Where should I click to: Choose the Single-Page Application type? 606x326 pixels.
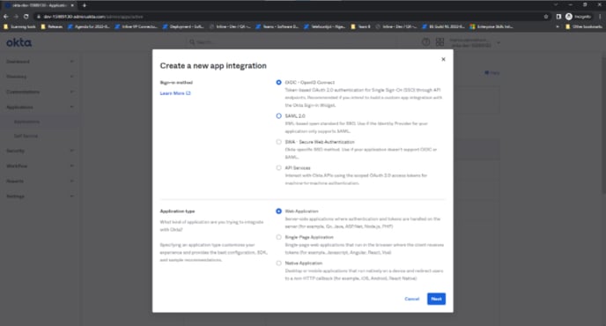pyautogui.click(x=278, y=237)
